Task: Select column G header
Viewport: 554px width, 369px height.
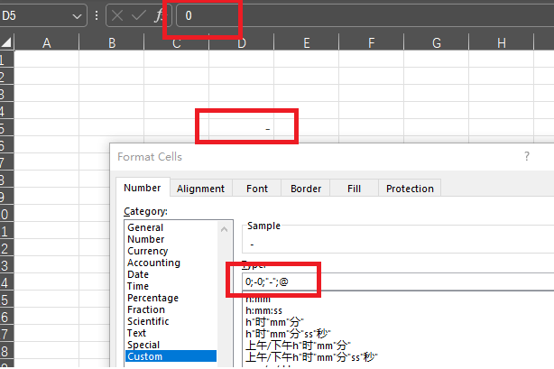Action: (x=437, y=42)
